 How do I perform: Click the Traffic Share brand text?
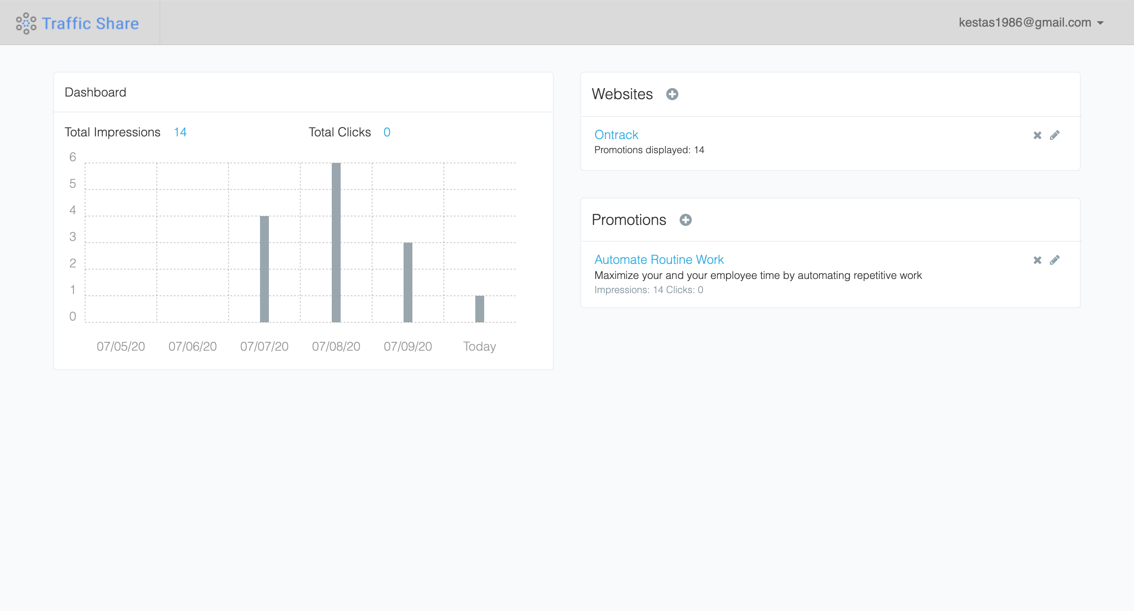tap(90, 23)
